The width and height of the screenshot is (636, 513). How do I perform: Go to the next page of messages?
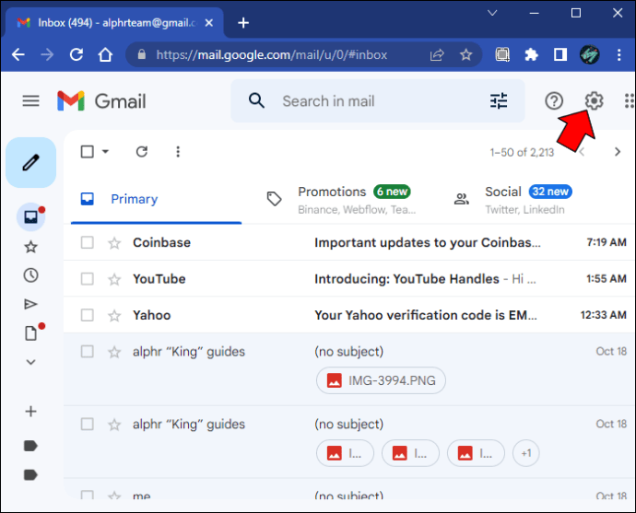coord(618,152)
